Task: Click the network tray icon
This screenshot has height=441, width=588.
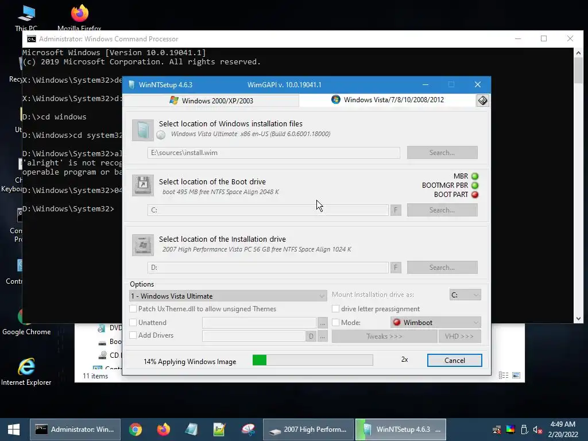Action: tap(497, 430)
